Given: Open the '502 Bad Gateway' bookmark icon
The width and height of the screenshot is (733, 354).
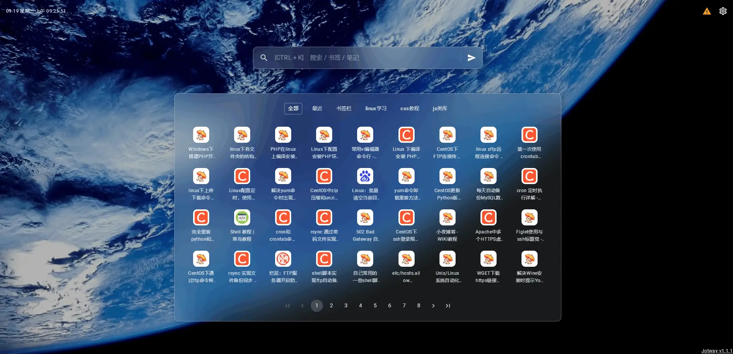Looking at the screenshot, I should pos(365,217).
